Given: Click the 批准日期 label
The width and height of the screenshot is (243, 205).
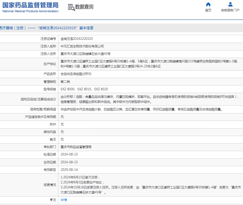Looking at the screenshot, I should tap(50, 155).
